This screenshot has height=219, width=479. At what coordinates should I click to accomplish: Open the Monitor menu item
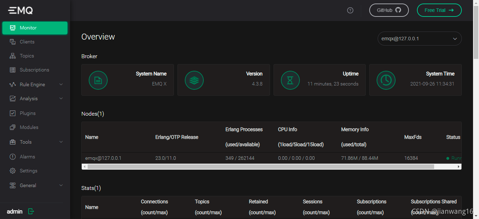tap(35, 28)
